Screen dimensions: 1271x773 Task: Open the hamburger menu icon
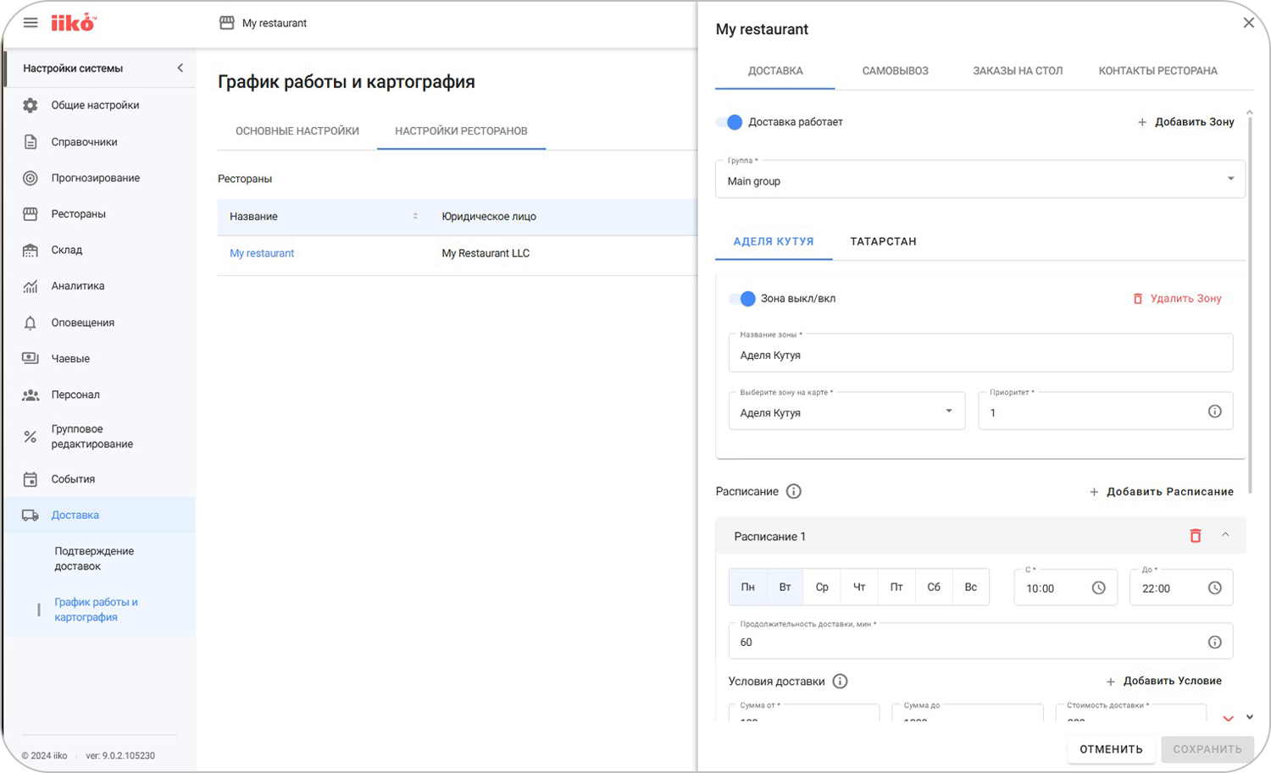point(31,23)
